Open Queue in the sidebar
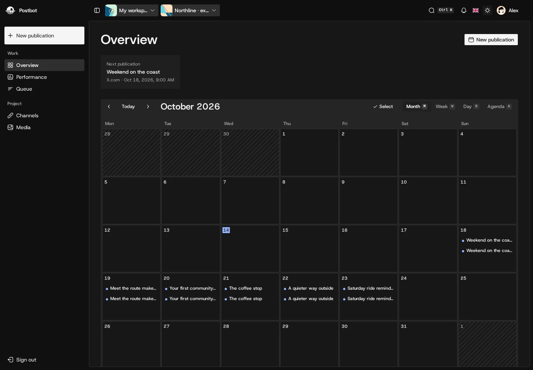 tap(44, 89)
